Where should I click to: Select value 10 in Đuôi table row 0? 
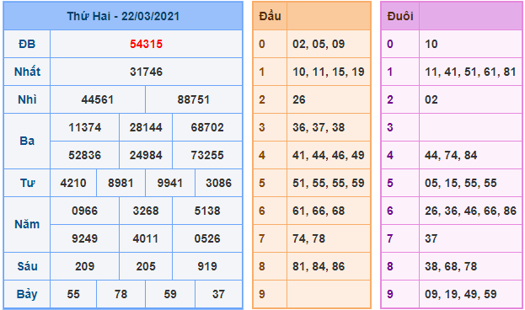pos(431,44)
